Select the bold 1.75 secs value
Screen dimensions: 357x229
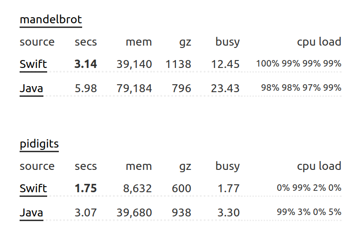click(x=86, y=189)
